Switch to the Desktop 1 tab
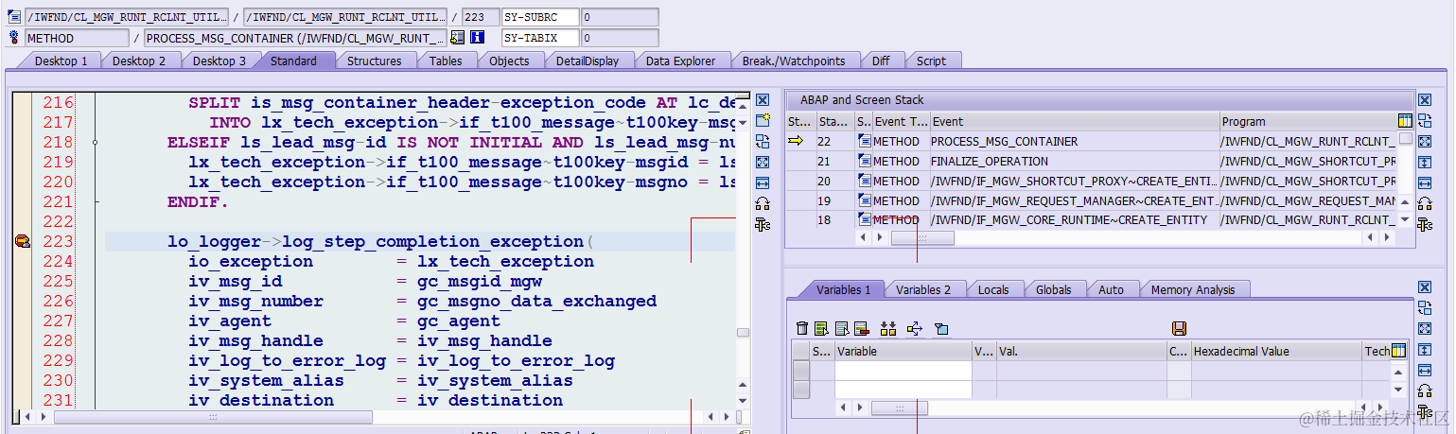The width and height of the screenshot is (1456, 434). point(61,61)
